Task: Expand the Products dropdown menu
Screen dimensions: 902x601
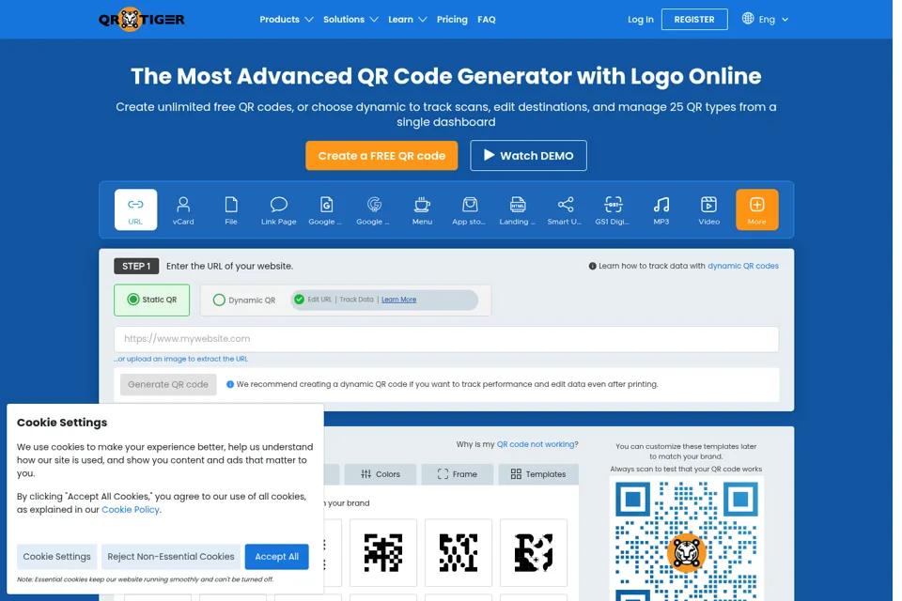Action: coord(286,20)
